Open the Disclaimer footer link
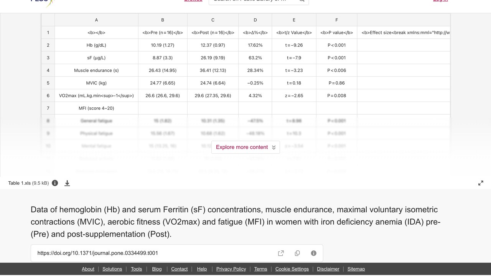 [x=328, y=269]
